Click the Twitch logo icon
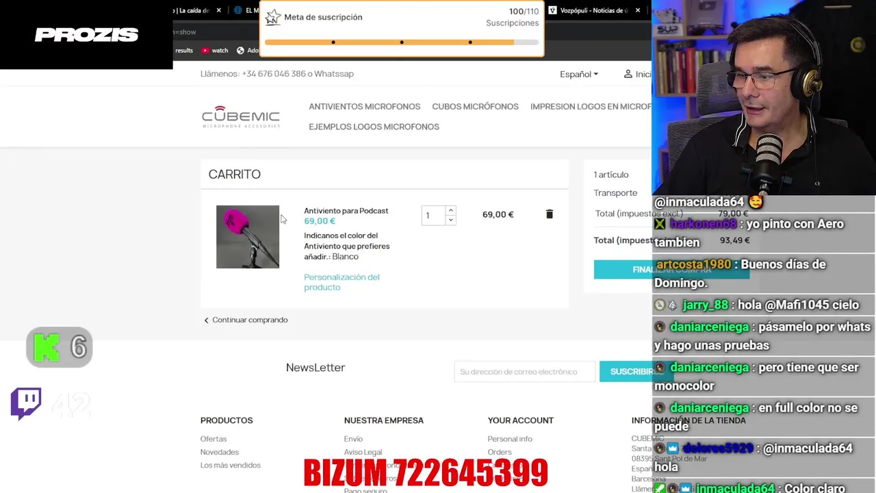 click(x=26, y=403)
